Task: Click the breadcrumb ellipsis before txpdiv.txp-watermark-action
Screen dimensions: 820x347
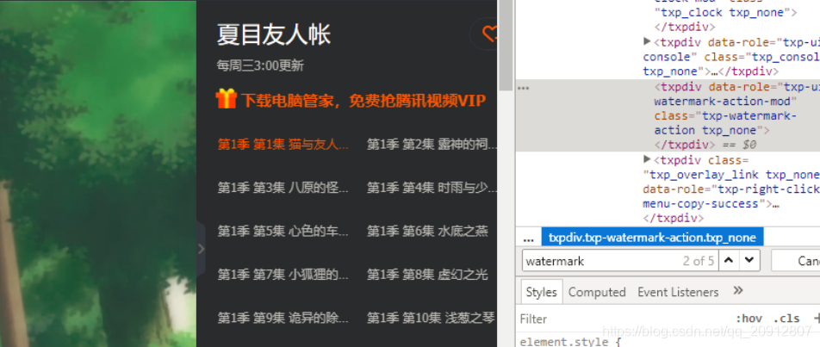Action: 528,239
